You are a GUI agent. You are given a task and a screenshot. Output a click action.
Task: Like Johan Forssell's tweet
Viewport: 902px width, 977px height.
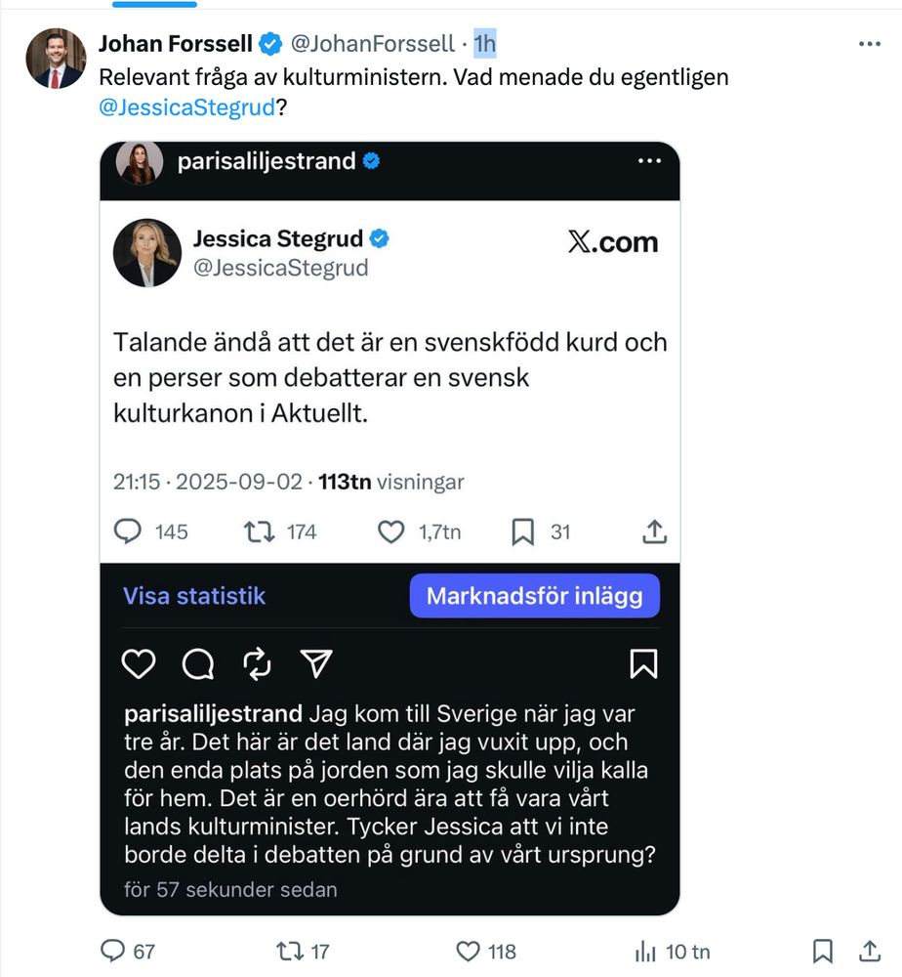tap(470, 951)
